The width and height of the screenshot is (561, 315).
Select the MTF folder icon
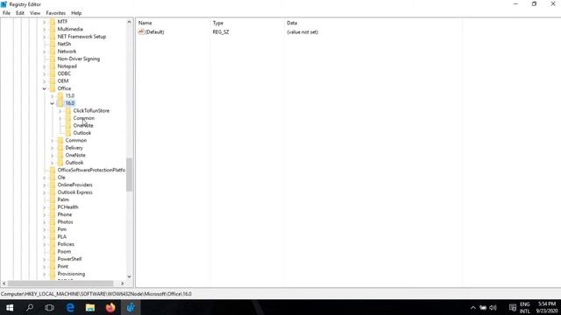point(53,22)
